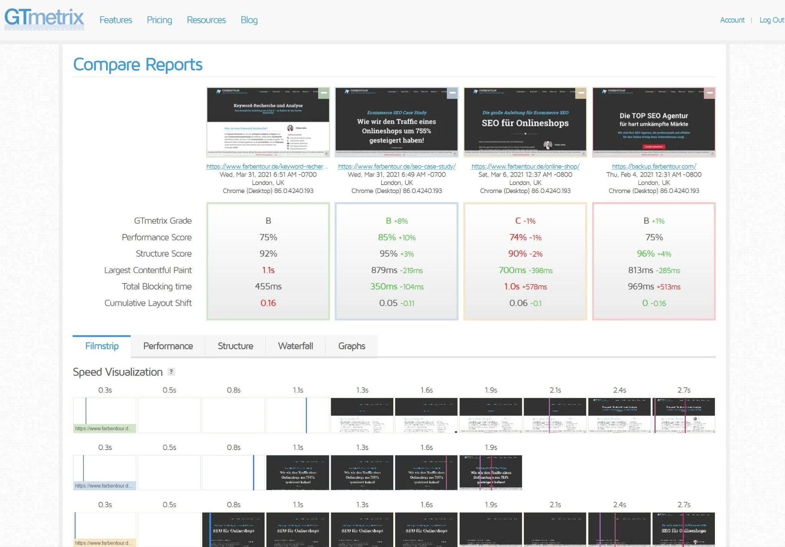This screenshot has width=785, height=547.
Task: Select the Filmstrip tab
Action: (102, 346)
